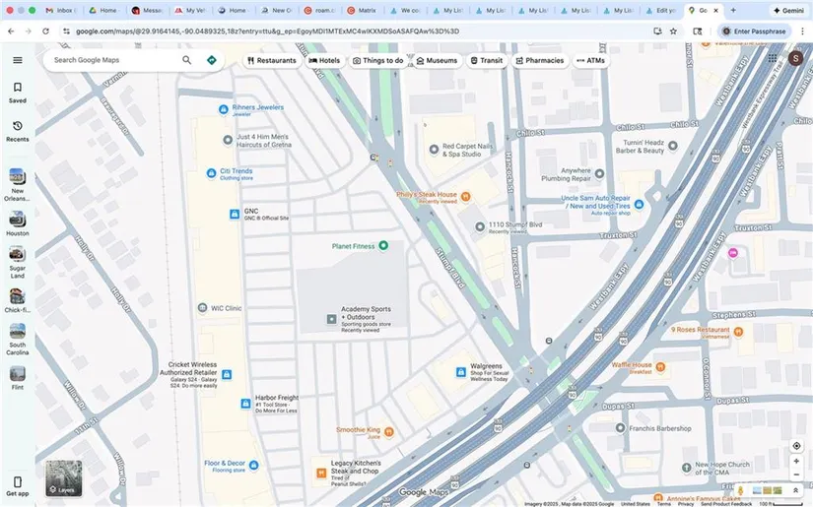
Task: Filter map by Pharmacies
Action: pos(539,60)
